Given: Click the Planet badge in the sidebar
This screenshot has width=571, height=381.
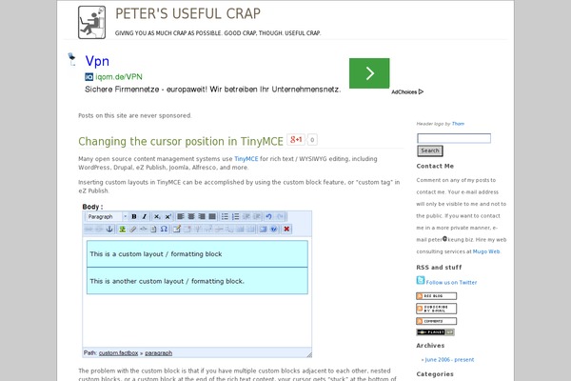Looking at the screenshot, I should point(436,332).
